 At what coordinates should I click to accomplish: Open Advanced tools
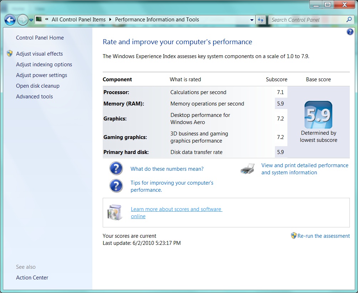point(34,97)
